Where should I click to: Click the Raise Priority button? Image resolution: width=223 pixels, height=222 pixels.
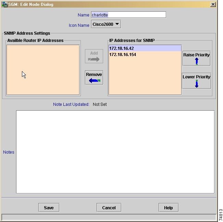pos(196,58)
